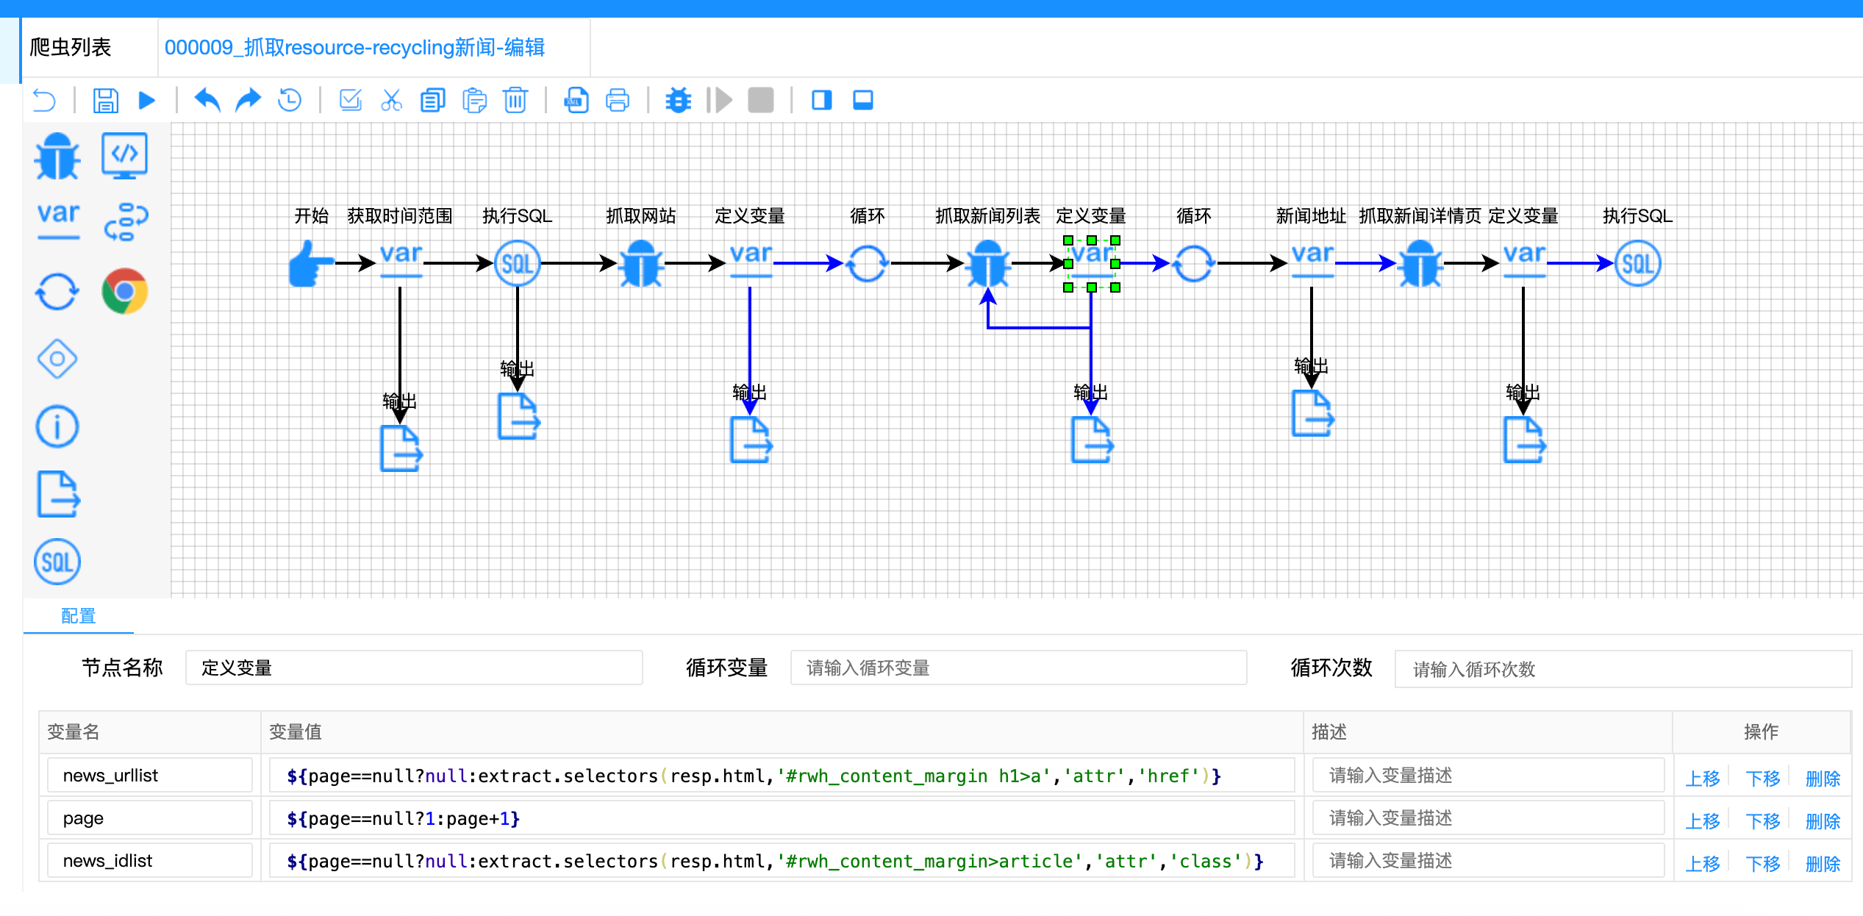This screenshot has width=1863, height=916.
Task: Click the scissors cut icon
Action: 391,100
